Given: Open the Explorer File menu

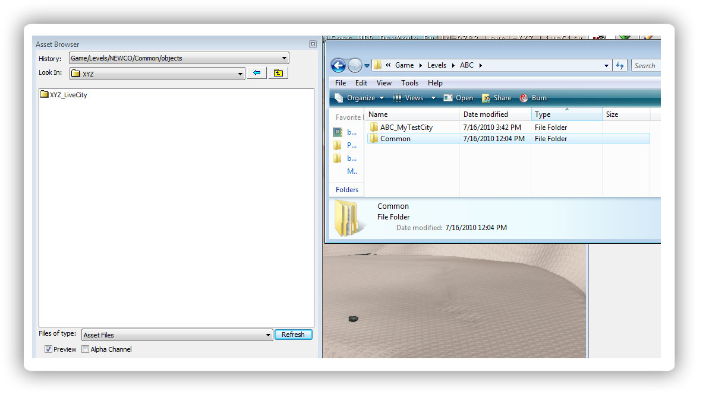Looking at the screenshot, I should pyautogui.click(x=341, y=83).
